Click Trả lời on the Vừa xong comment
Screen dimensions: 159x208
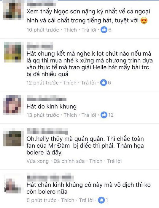tap(114, 161)
